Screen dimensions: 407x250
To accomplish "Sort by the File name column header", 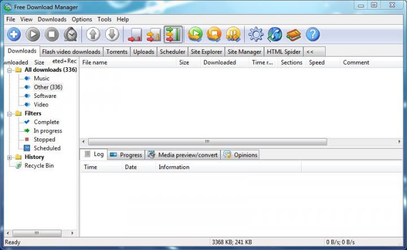I will coord(127,63).
